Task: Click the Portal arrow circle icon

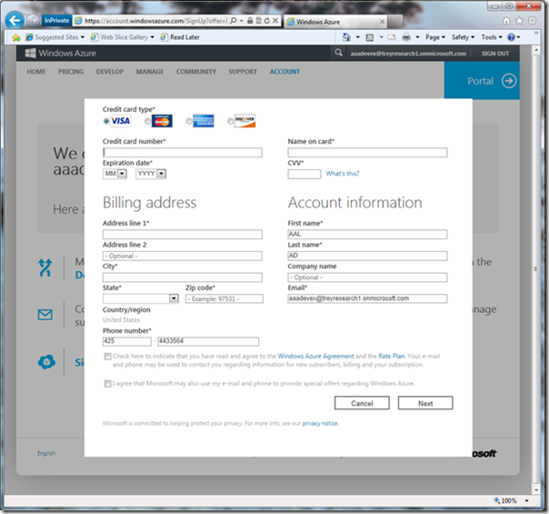Action: (509, 81)
